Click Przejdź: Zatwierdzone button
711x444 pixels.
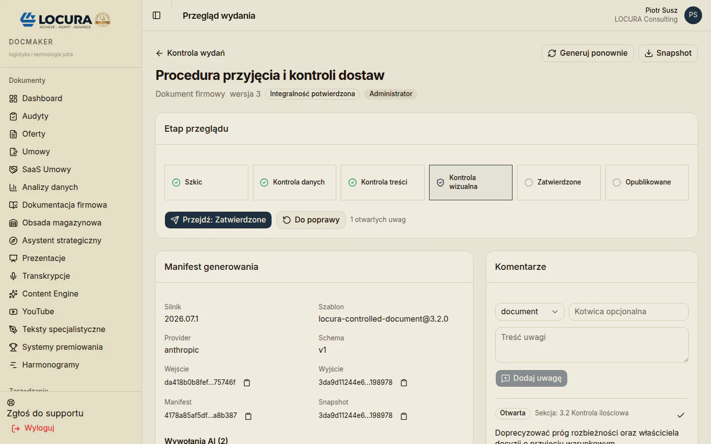(x=218, y=220)
